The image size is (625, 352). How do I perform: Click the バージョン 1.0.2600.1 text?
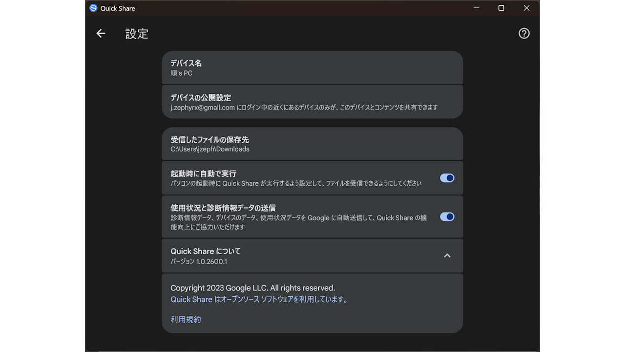coord(199,262)
